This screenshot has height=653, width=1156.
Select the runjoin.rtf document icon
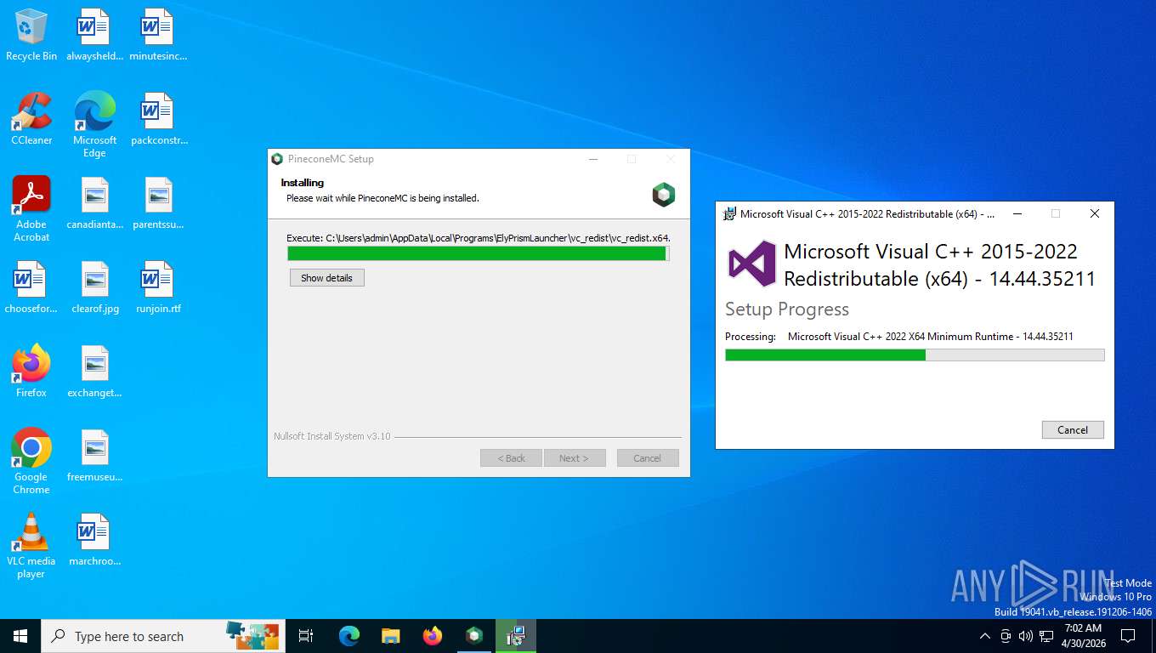[x=158, y=287]
